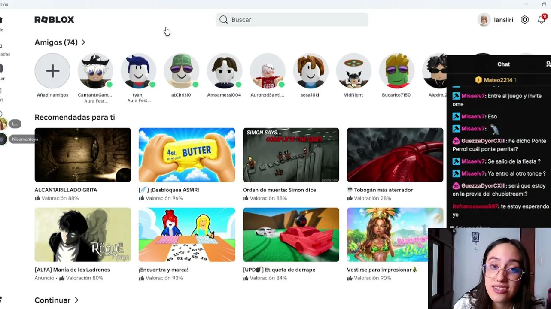
Task: Open the Continuar section link
Action: pyautogui.click(x=52, y=300)
